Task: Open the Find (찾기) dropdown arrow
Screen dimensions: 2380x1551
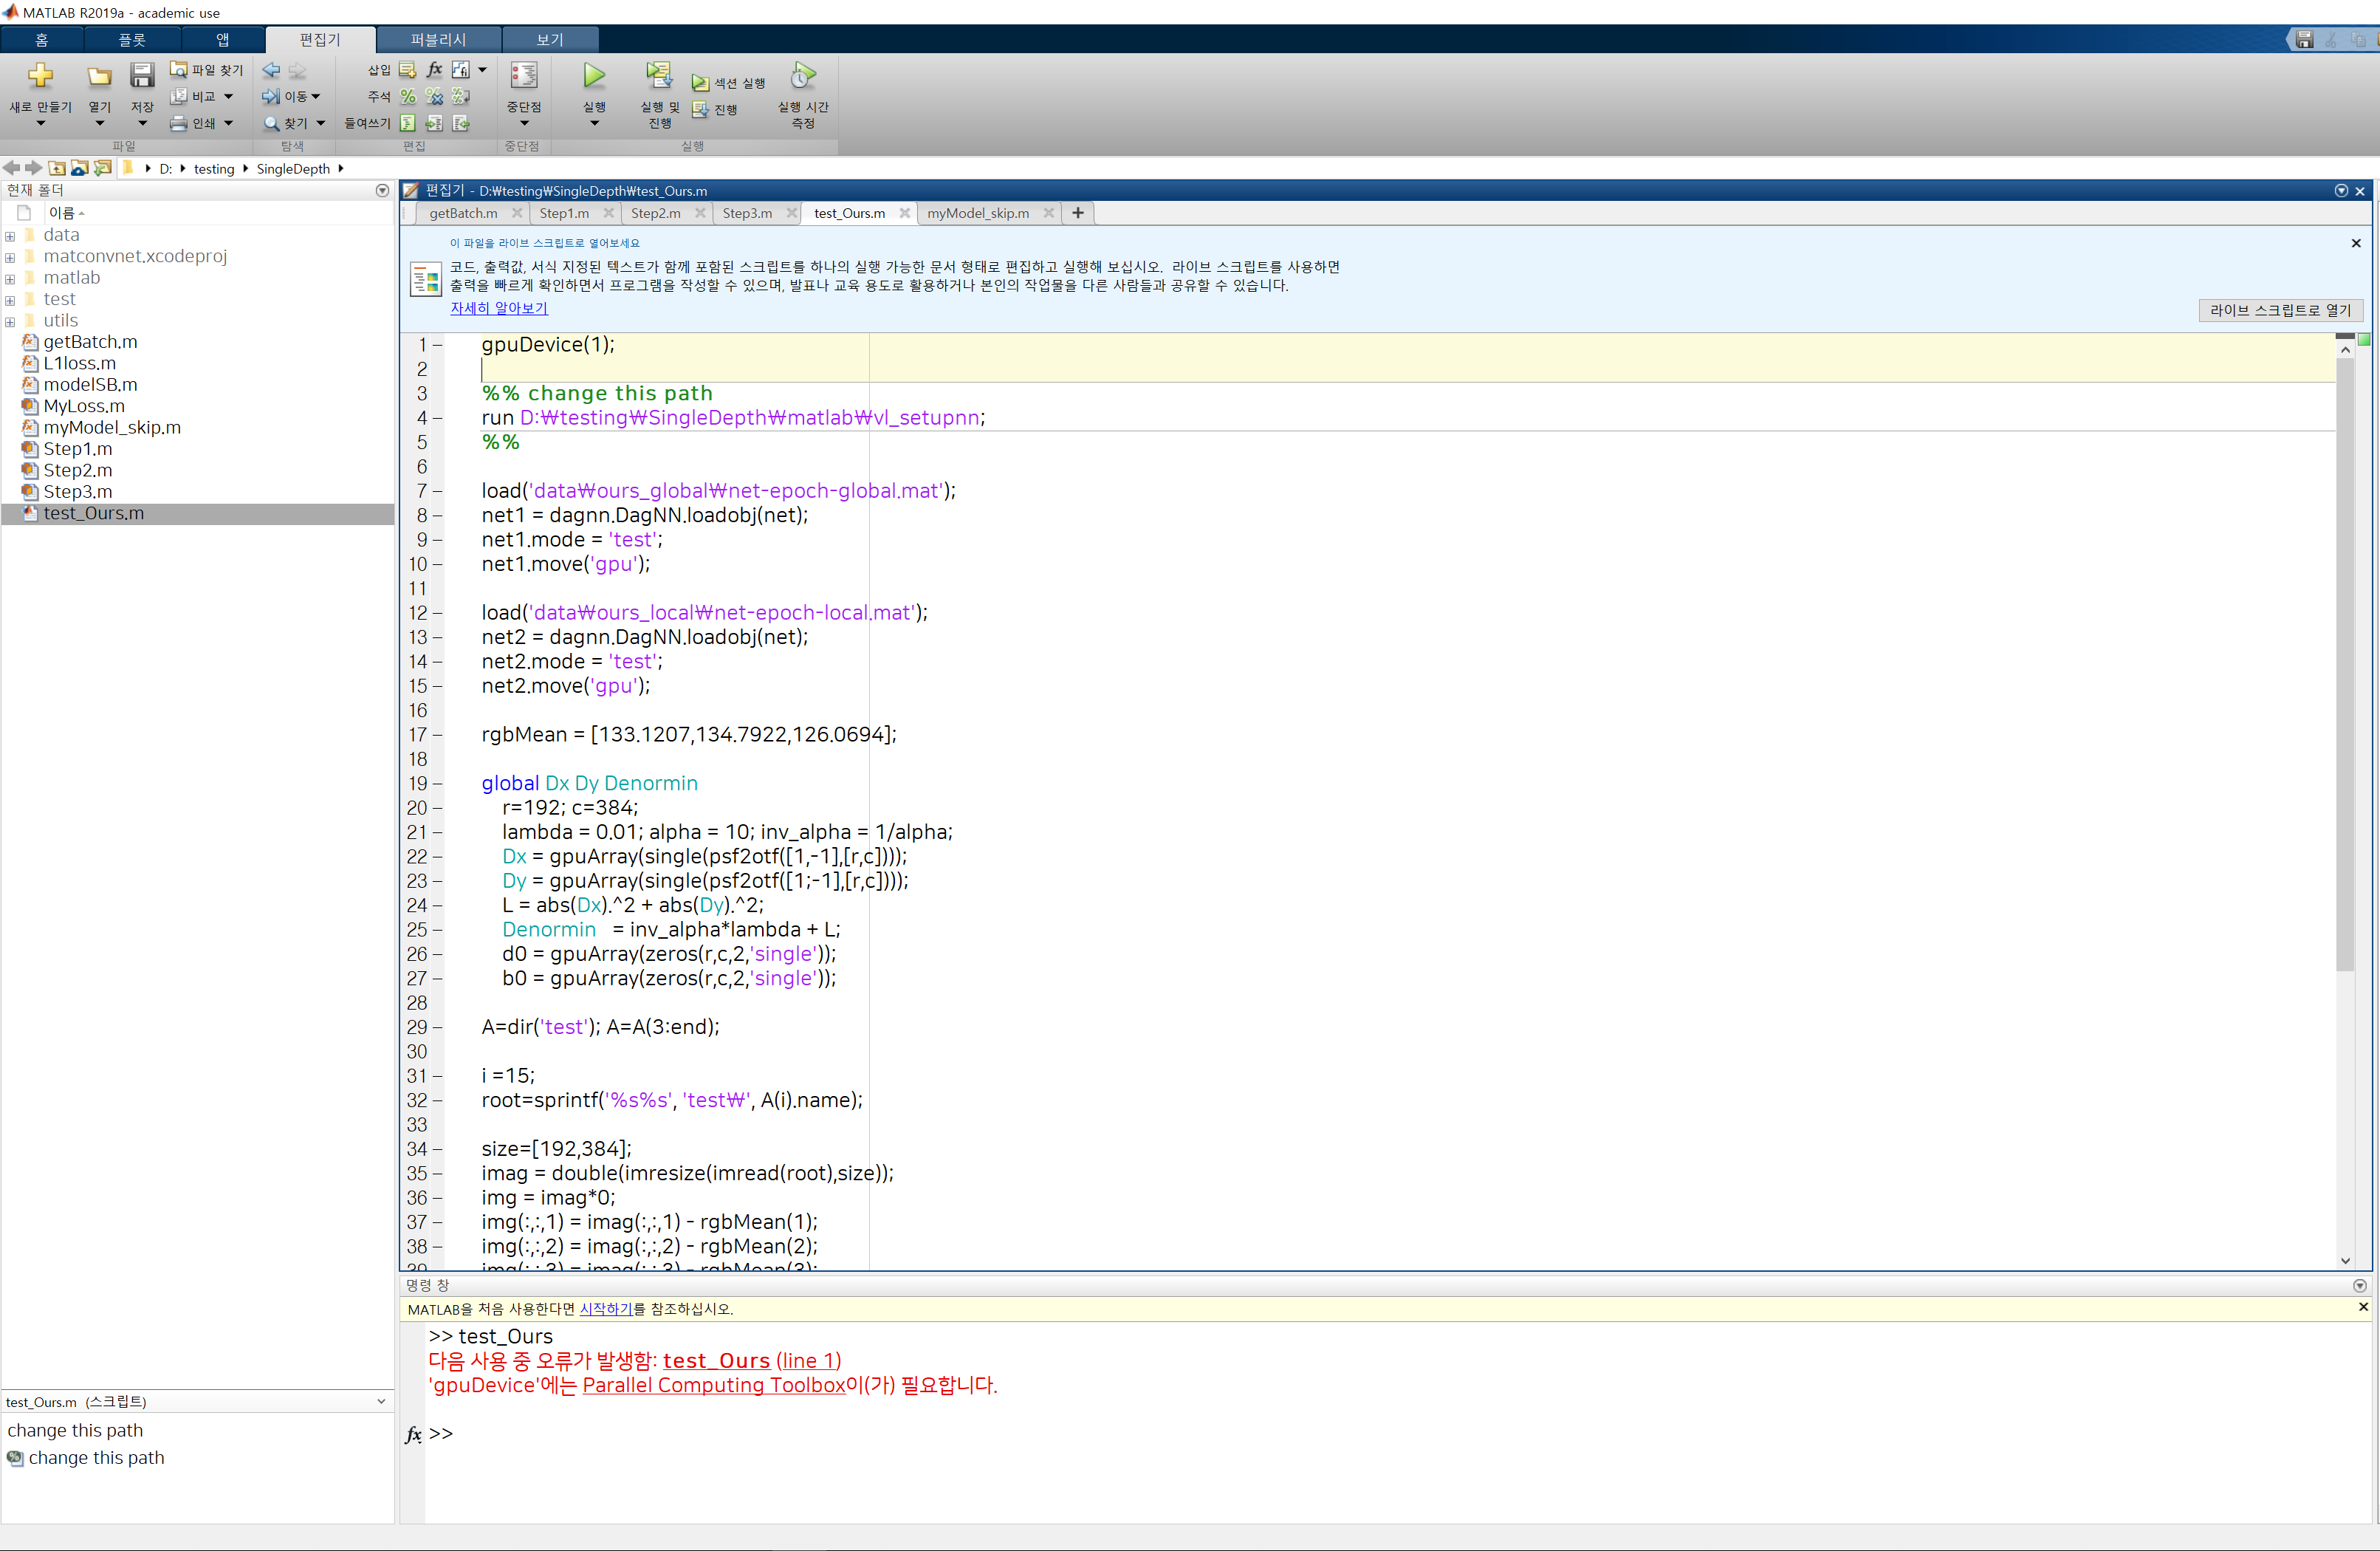Action: (x=321, y=123)
